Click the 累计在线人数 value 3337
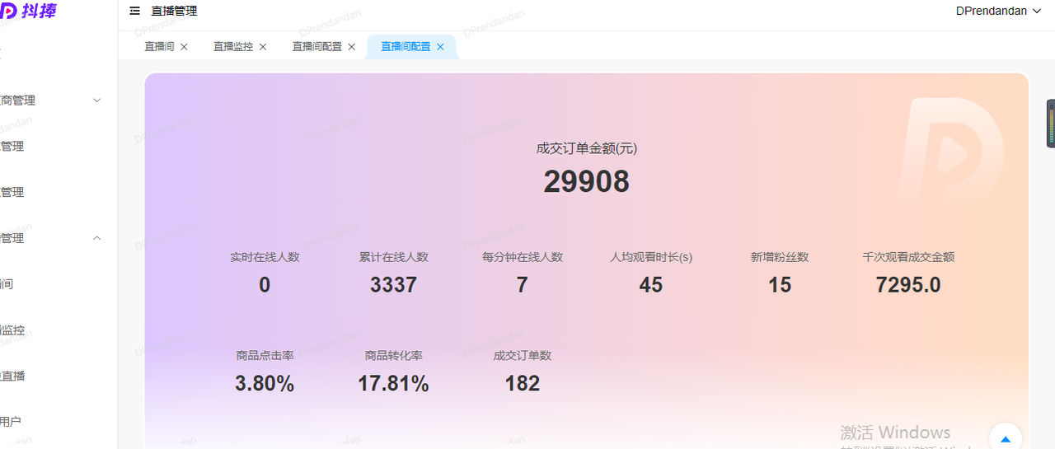Viewport: 1055px width, 449px height. point(393,285)
